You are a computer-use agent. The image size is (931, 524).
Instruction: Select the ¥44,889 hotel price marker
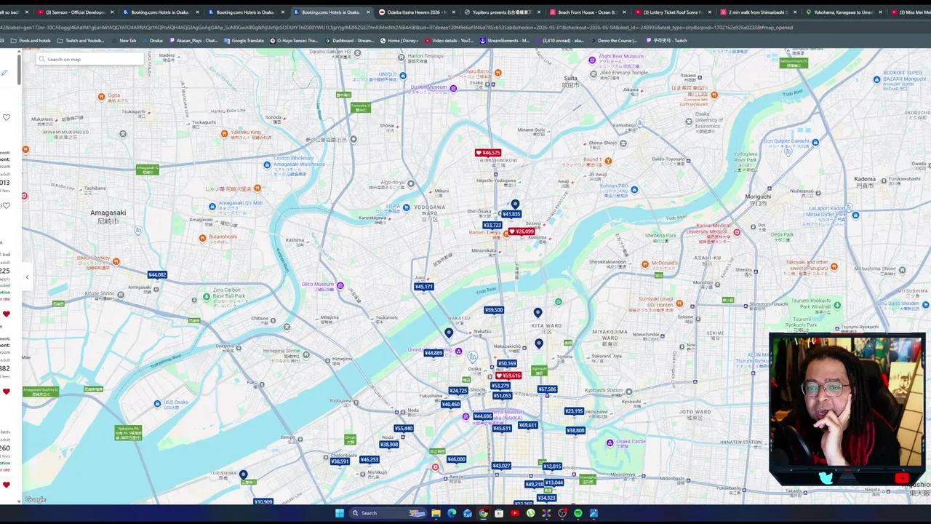click(433, 353)
